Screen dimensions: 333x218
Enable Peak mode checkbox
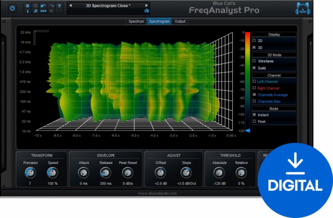(x=254, y=121)
